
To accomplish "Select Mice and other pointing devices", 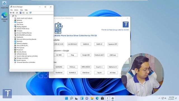I will 26,39.
